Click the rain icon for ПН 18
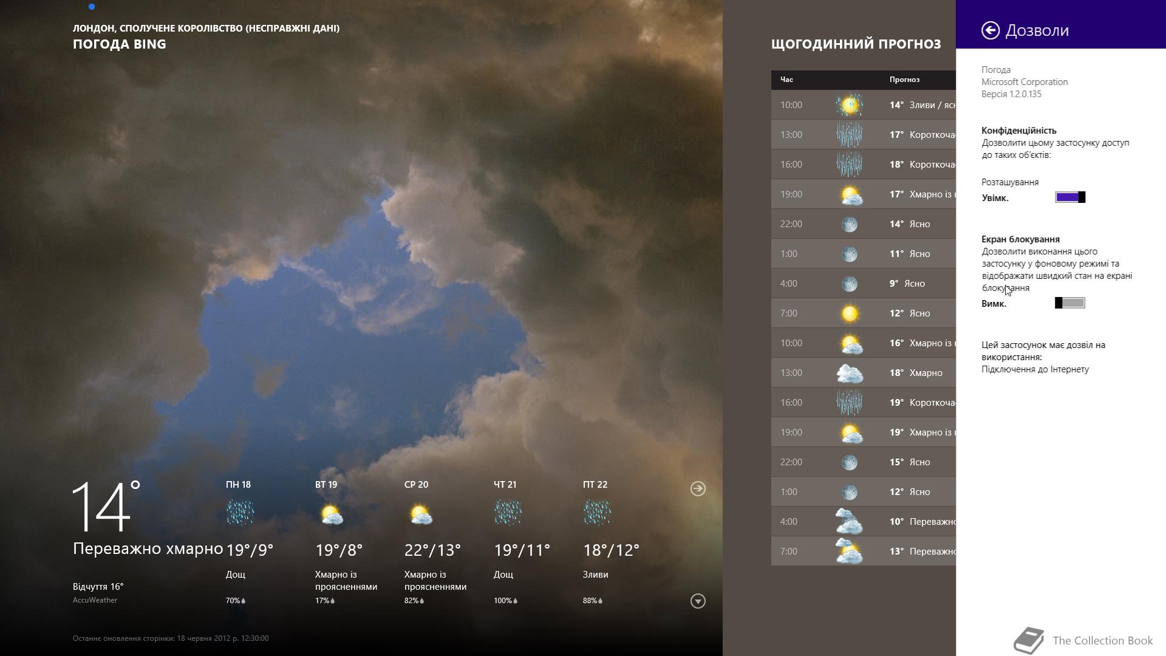 point(240,513)
